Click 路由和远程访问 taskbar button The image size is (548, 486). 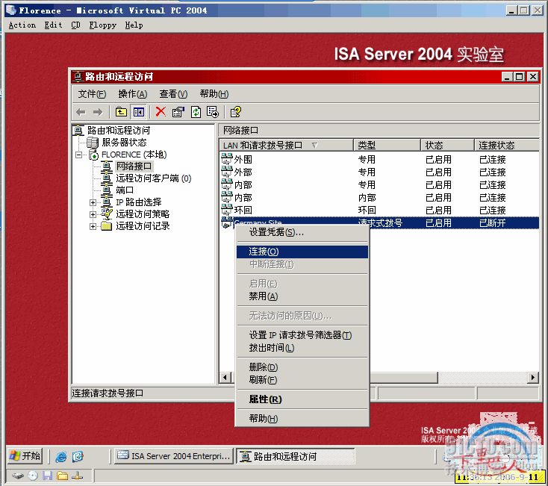[x=296, y=456]
